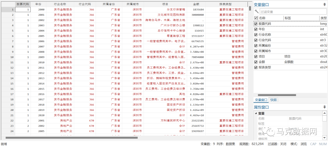Screen dimensions: 328x146
Task: Select the cell showing 分支行保管箱
Action: pos(165,10)
